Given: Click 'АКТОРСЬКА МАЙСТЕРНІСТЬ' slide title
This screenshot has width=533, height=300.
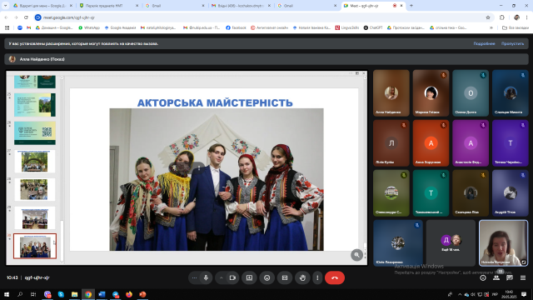Looking at the screenshot, I should coord(215,102).
